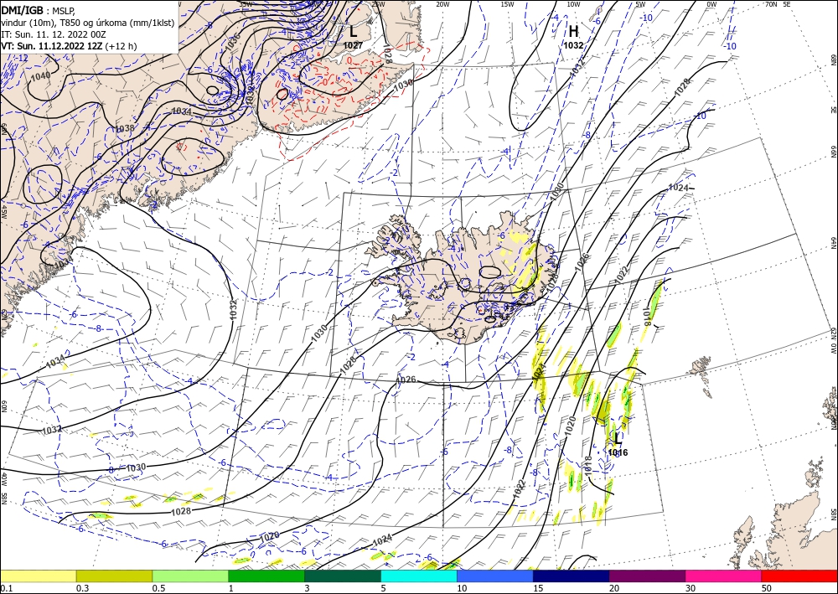Click the '-12' temperature contour label
Image resolution: width=838 pixels, height=594 pixels.
[x=23, y=58]
